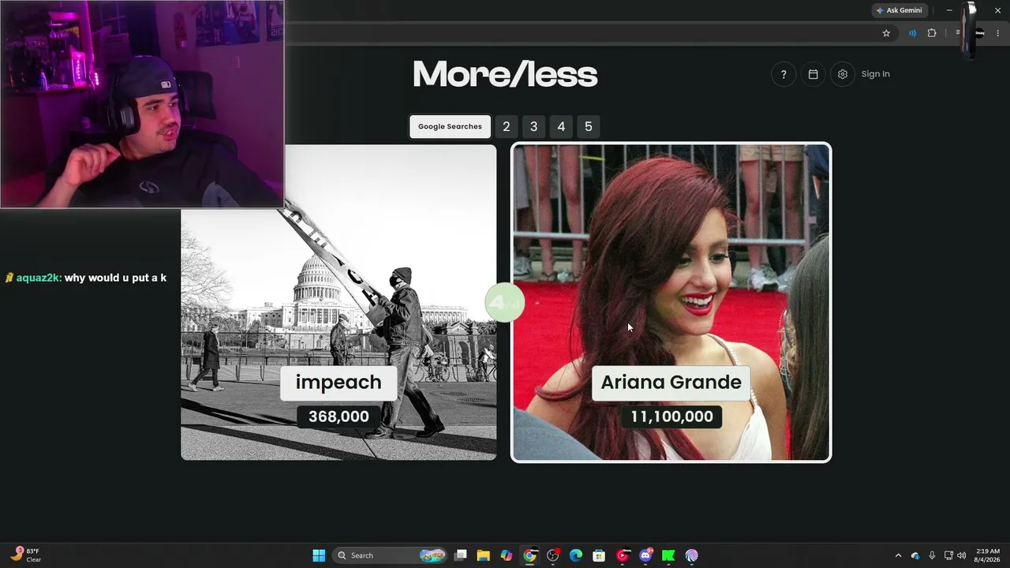Image resolution: width=1010 pixels, height=568 pixels.
Task: Click the 368,000 search count label
Action: point(339,417)
